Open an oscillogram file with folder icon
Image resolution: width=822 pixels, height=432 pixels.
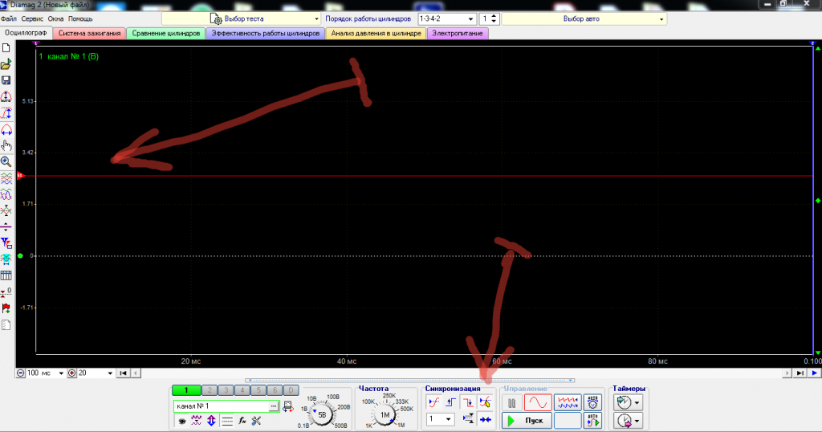(x=6, y=64)
